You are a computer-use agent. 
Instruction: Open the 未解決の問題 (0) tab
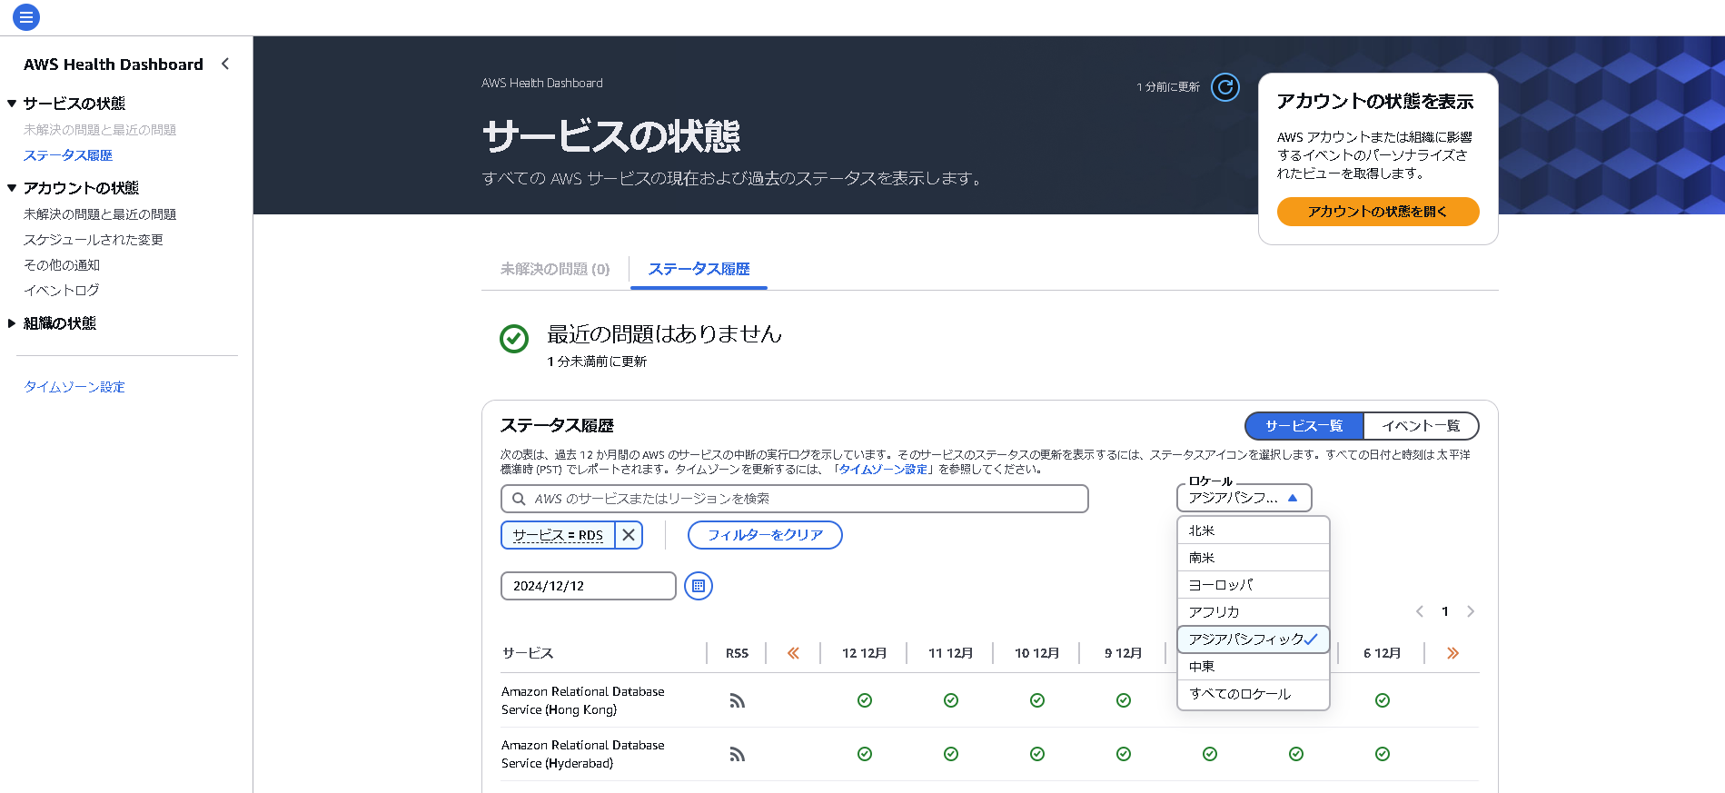(555, 269)
